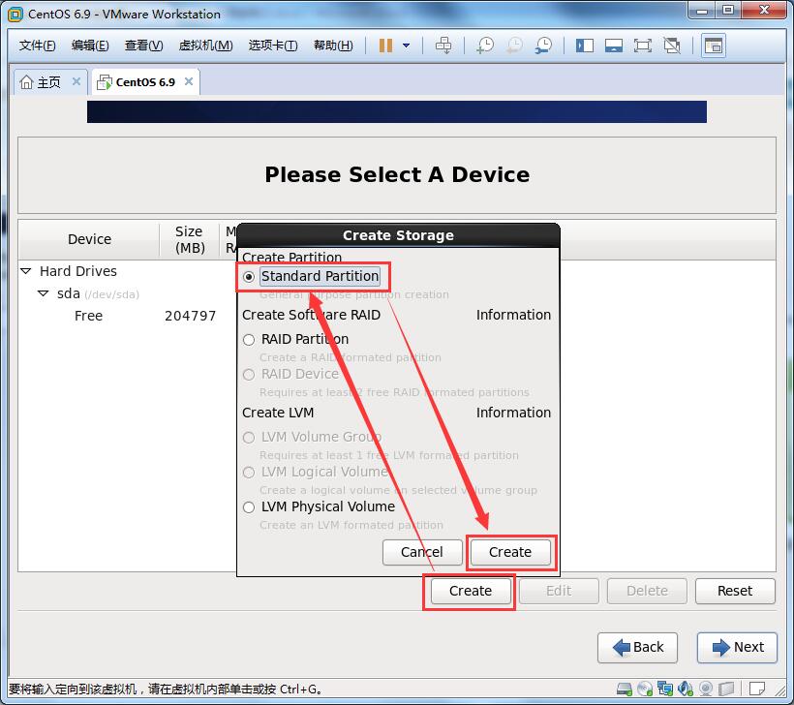This screenshot has width=794, height=705.
Task: Open the snapshot manager
Action: (x=544, y=46)
